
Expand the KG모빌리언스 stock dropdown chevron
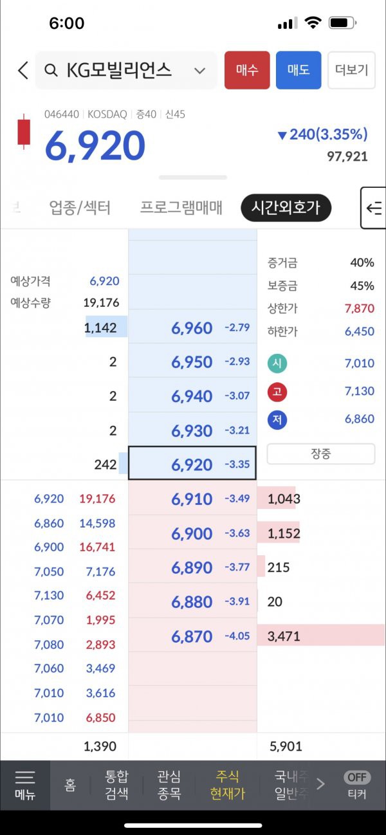(x=199, y=71)
